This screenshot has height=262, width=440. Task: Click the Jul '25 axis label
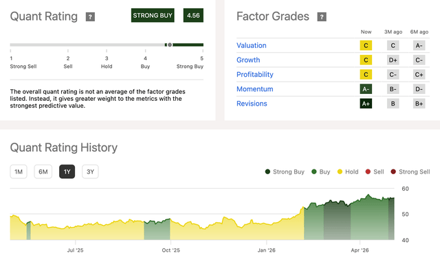75,250
